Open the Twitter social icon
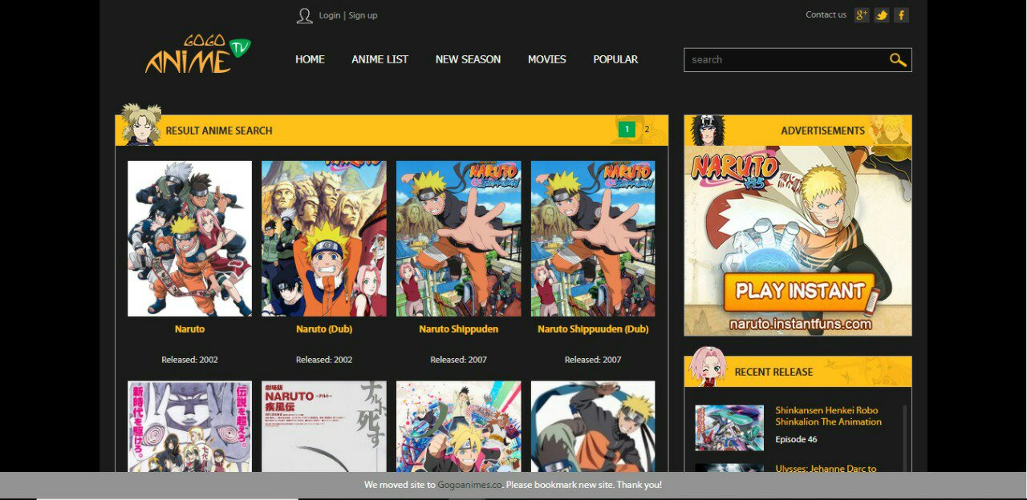Viewport: 1027px width, 500px height. click(882, 15)
